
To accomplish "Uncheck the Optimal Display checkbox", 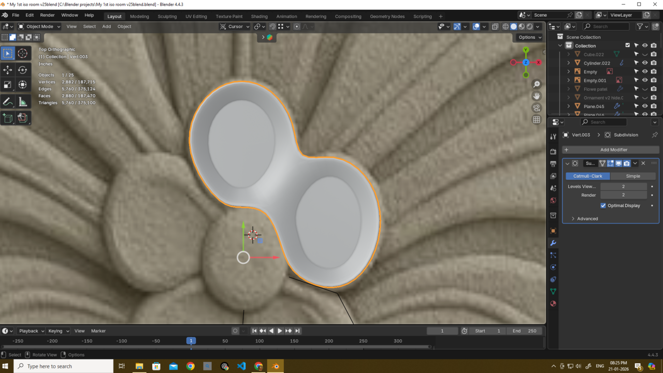I will click(603, 205).
